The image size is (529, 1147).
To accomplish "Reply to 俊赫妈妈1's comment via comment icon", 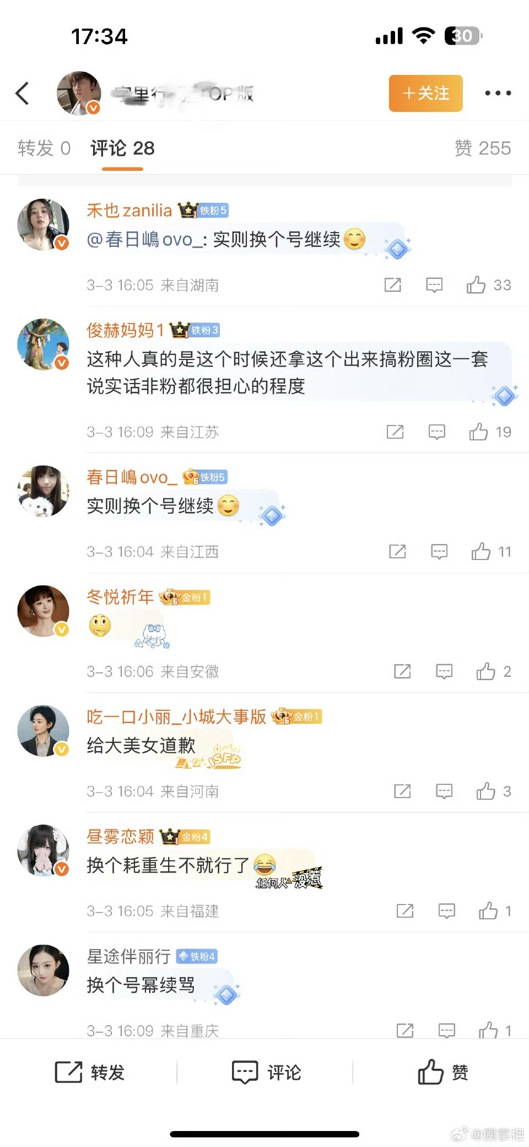I will pos(437,432).
